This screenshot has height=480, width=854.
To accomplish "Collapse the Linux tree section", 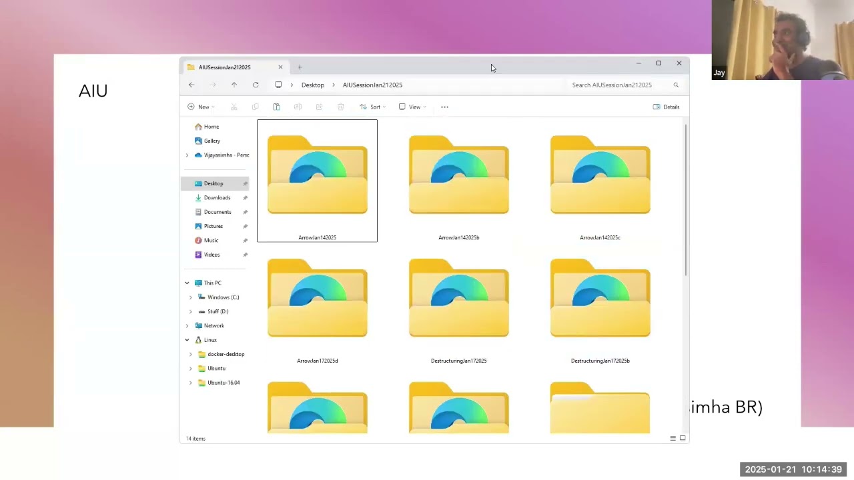I will coord(187,340).
